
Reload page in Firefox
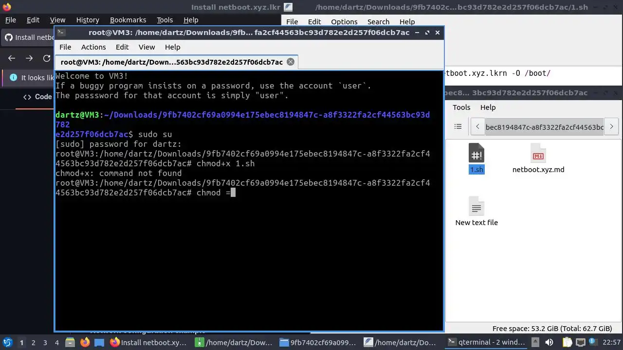click(47, 58)
